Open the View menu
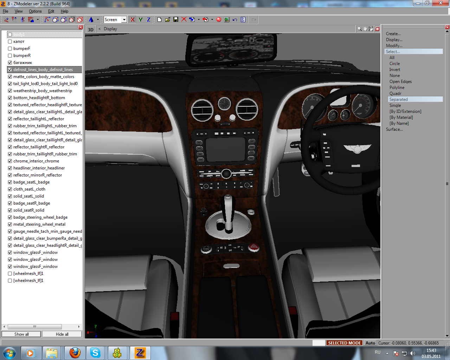Screen dimensions: 450x360 point(19,11)
